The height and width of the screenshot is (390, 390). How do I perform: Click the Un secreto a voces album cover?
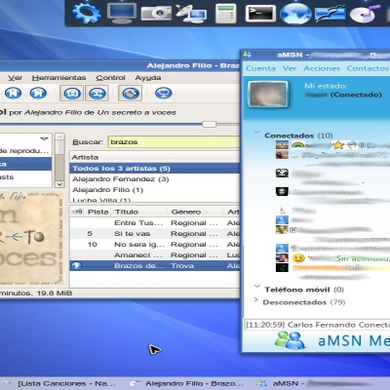(31, 238)
